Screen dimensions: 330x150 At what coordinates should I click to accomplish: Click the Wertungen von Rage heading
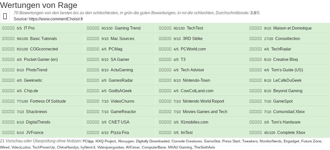pos(39,5)
